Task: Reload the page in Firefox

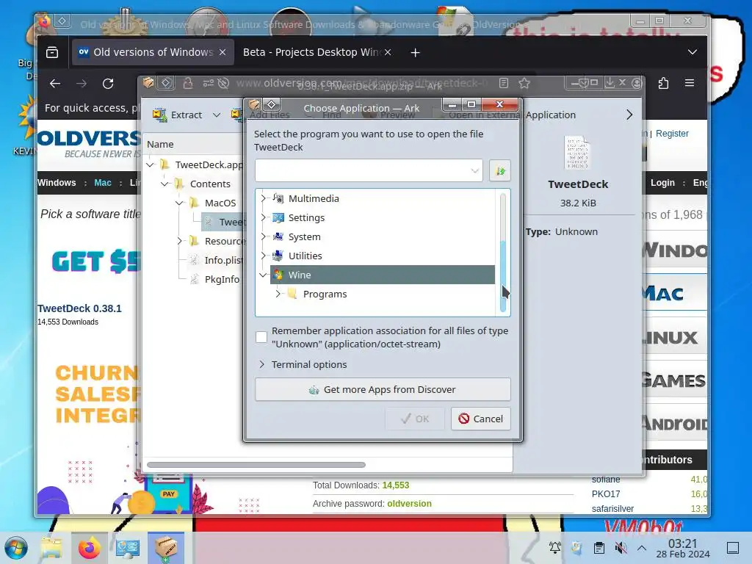Action: click(108, 84)
